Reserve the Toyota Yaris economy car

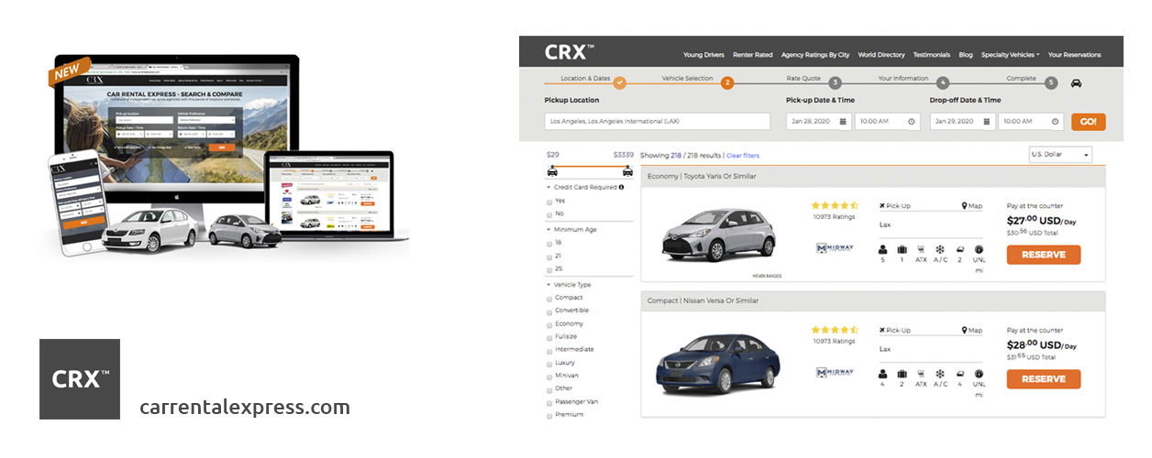coord(1044,255)
